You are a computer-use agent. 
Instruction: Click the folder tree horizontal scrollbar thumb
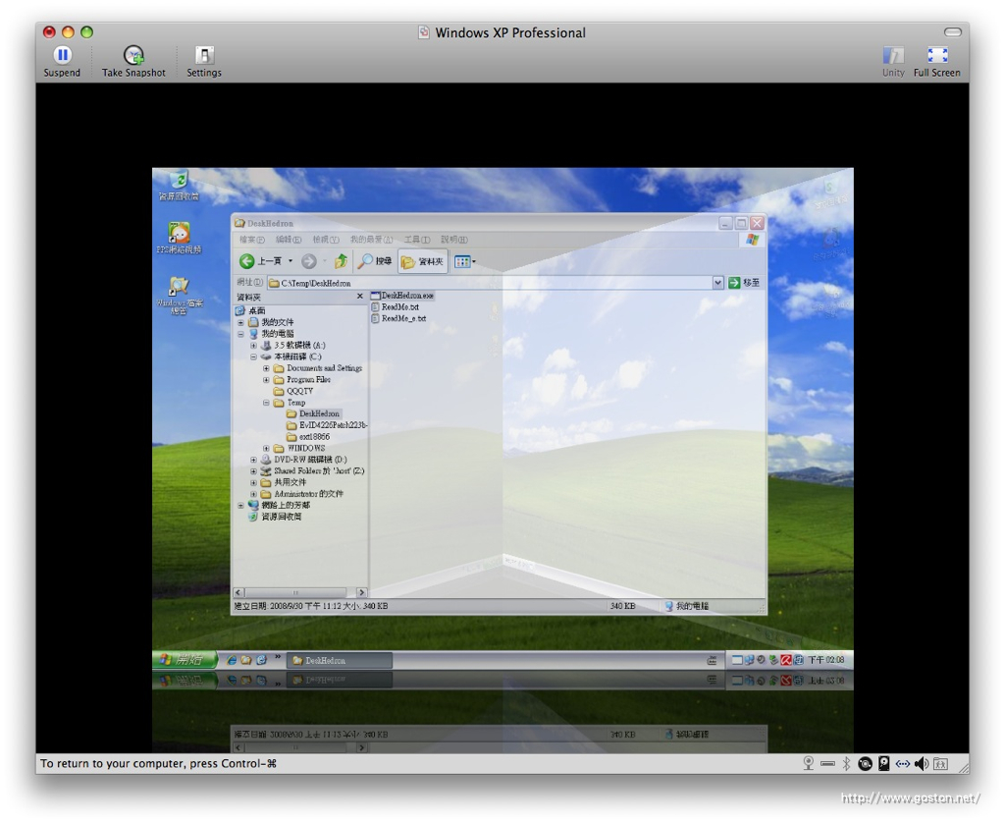[296, 593]
